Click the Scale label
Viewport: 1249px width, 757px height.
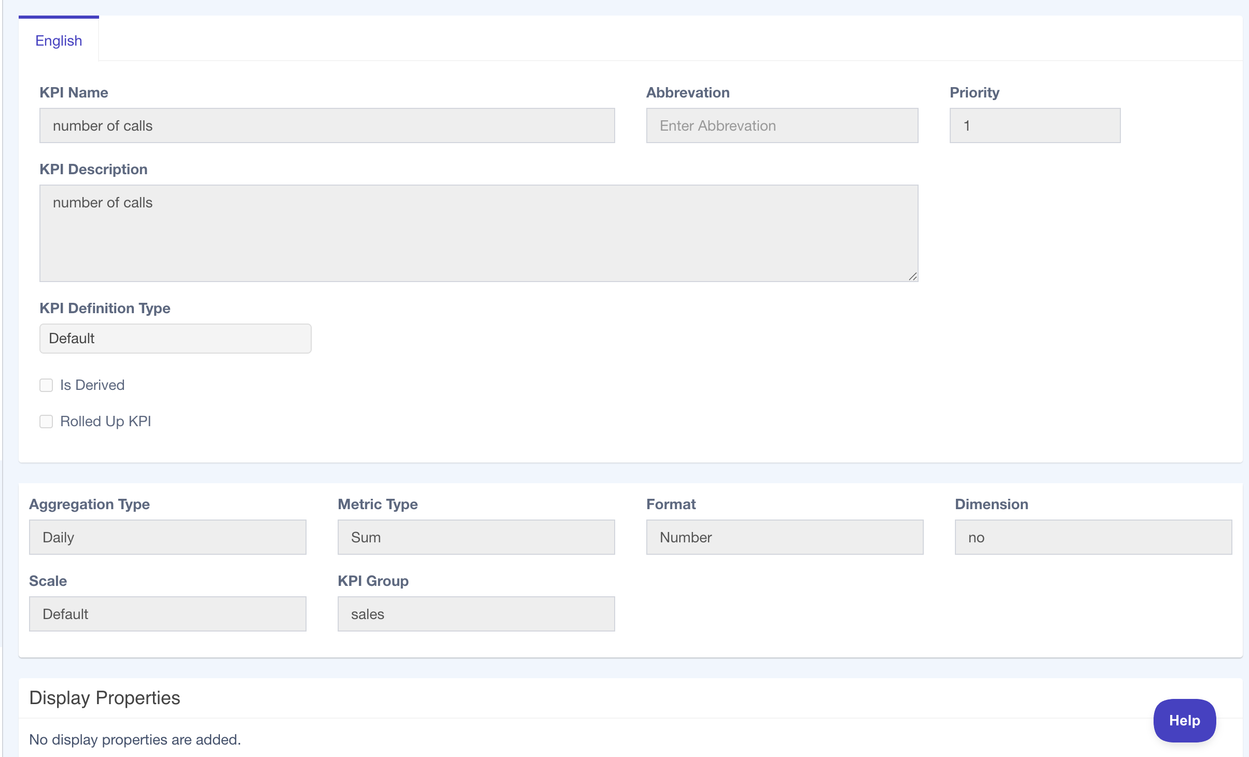click(48, 581)
